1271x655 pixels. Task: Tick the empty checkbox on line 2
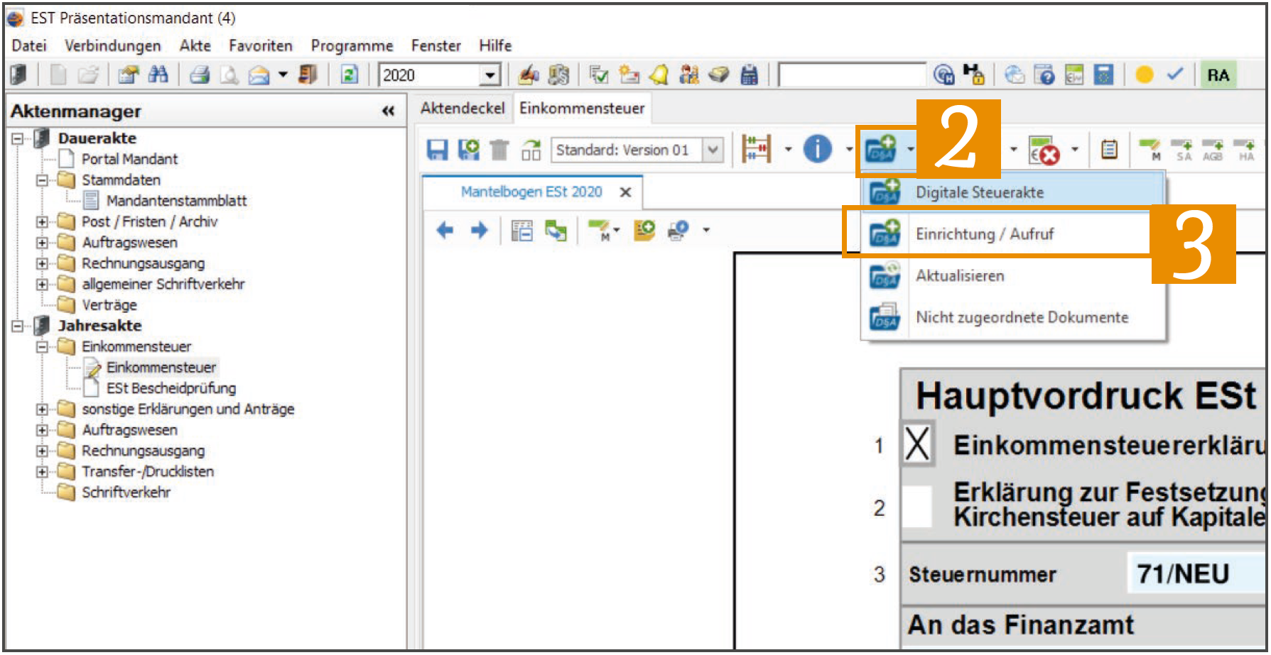point(917,507)
